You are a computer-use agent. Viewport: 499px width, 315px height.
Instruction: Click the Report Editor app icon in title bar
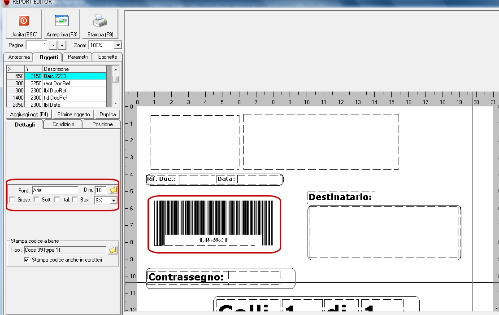tap(6, 2)
